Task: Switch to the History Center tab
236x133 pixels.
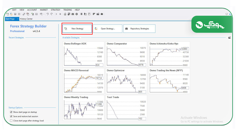Action: pyautogui.click(x=26, y=19)
